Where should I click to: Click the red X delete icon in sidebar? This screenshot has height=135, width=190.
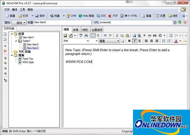pos(5,51)
